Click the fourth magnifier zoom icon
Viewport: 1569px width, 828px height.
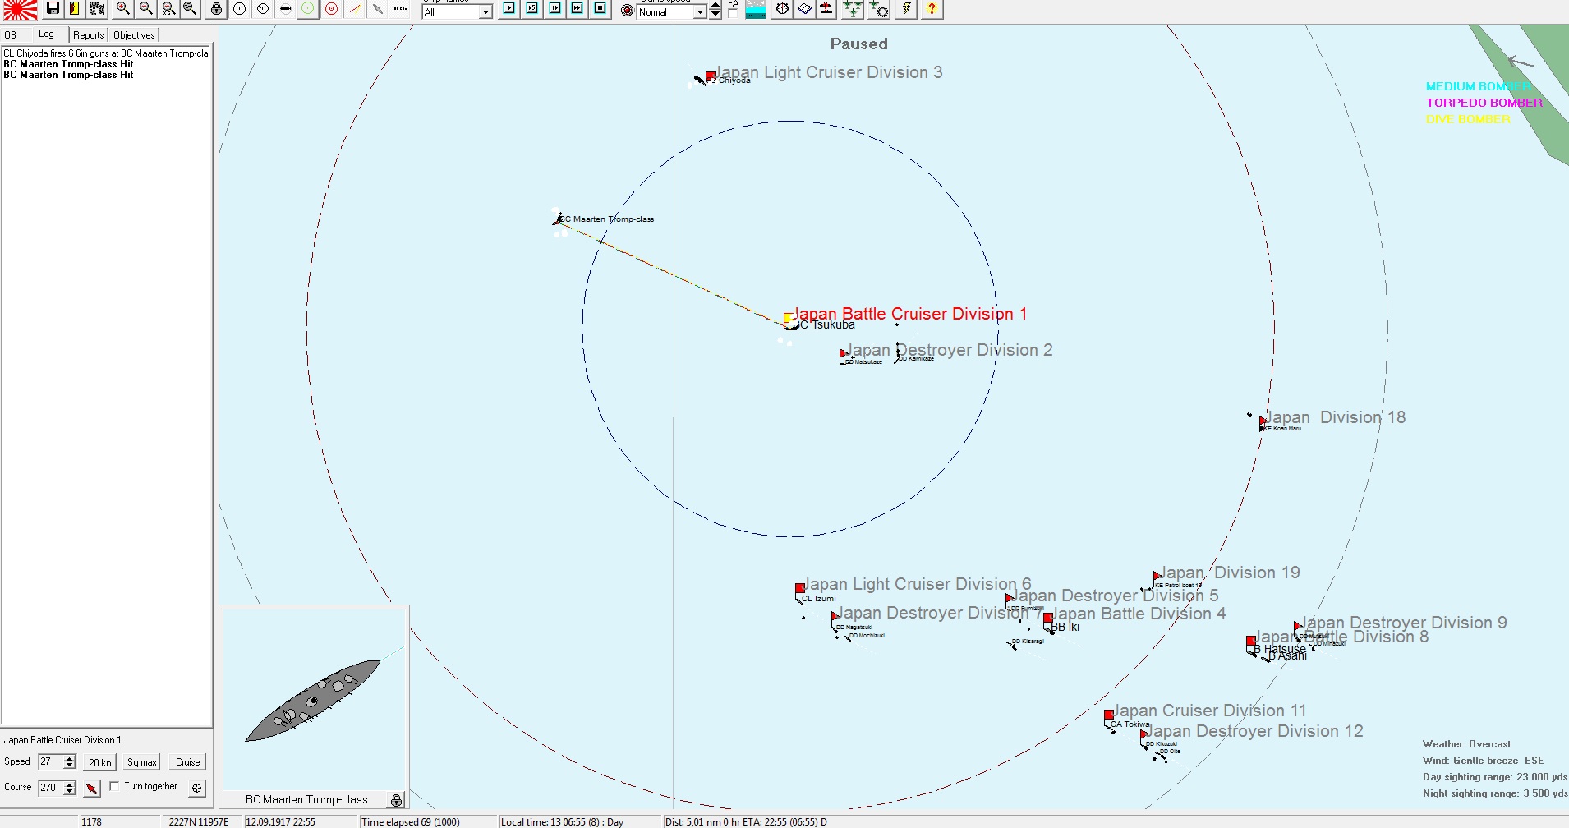click(190, 9)
